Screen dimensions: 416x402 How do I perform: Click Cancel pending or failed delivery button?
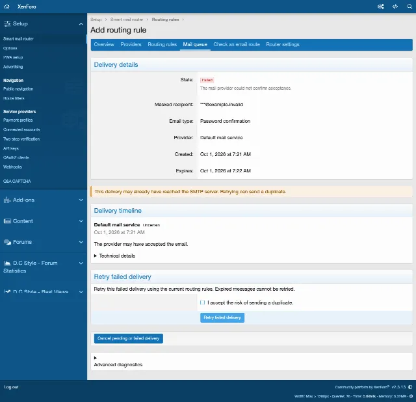tap(129, 338)
